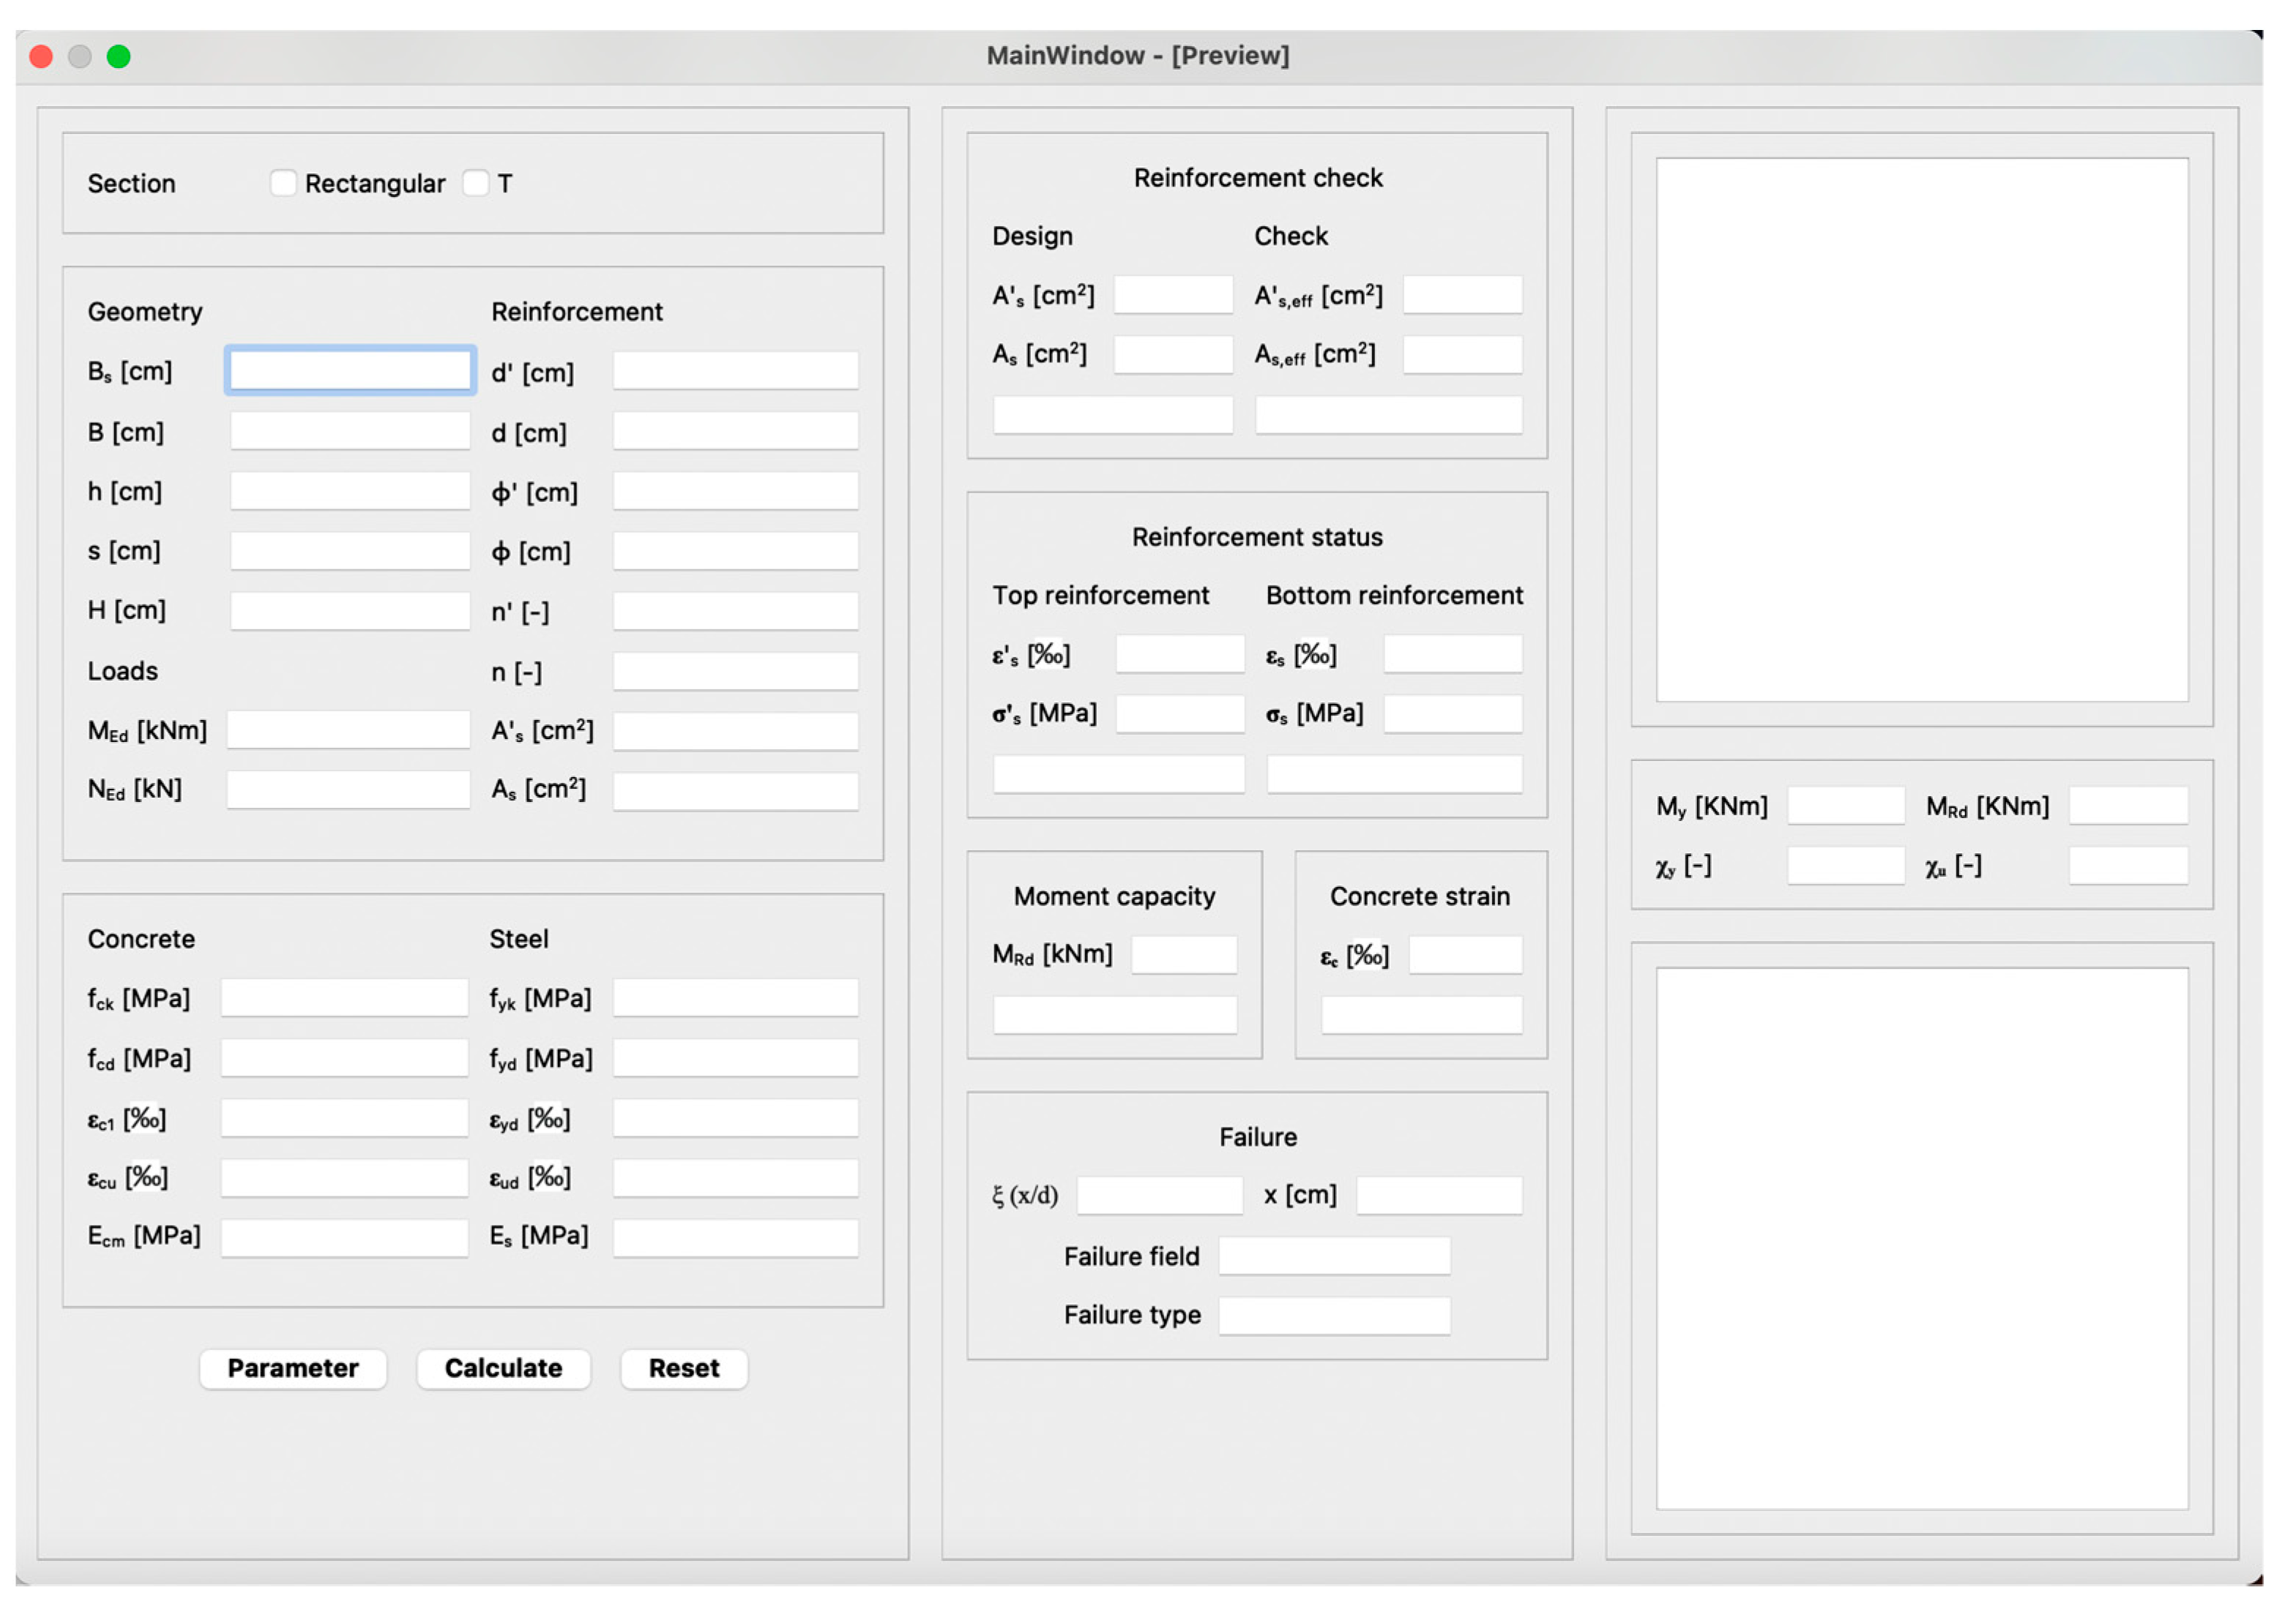Click the d' [cm] reinforcement input field
This screenshot has width=2296, height=1612.
click(736, 372)
